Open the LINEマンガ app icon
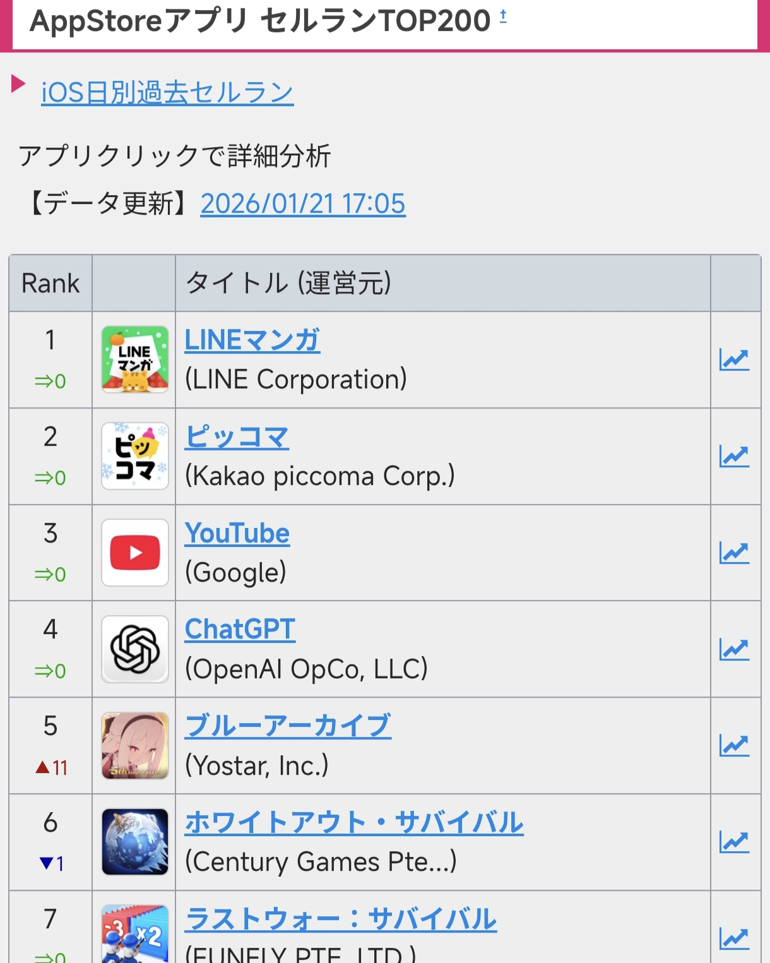The height and width of the screenshot is (963, 770). tap(135, 359)
